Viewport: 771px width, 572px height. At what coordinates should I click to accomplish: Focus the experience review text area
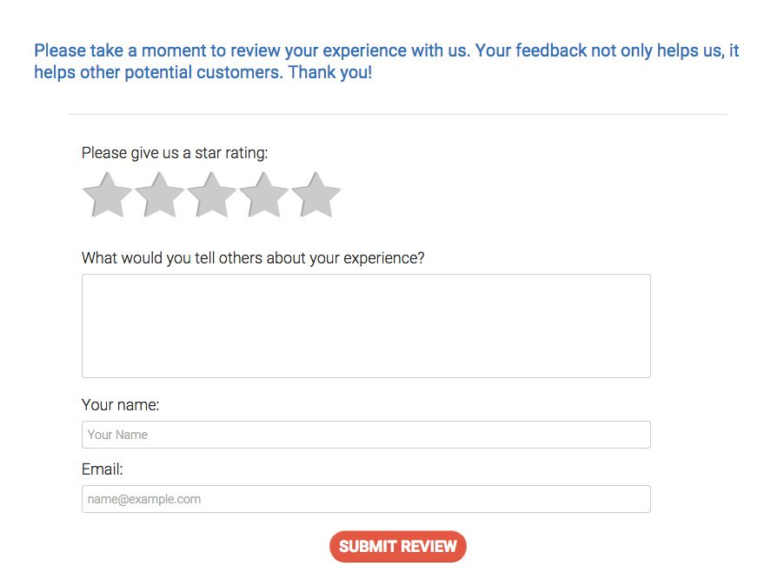[366, 326]
